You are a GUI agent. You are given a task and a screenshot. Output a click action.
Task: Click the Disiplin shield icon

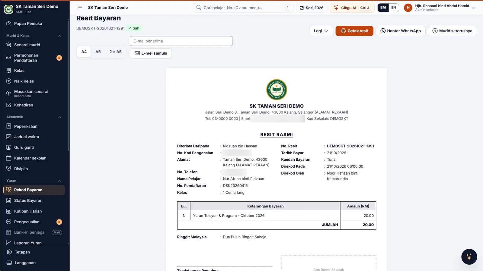9,169
